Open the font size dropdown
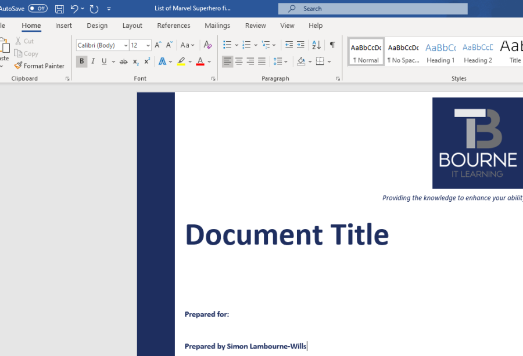This screenshot has width=523, height=356. 148,46
